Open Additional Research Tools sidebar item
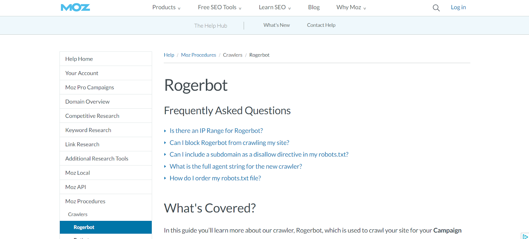Viewport: 529px width, 239px height. pos(106,158)
